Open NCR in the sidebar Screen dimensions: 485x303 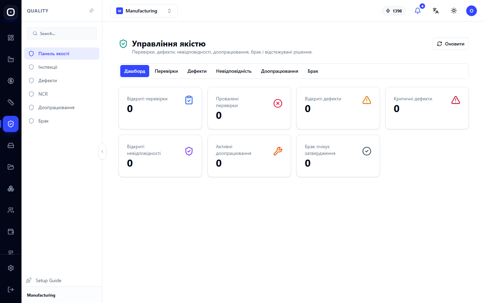pos(62,94)
